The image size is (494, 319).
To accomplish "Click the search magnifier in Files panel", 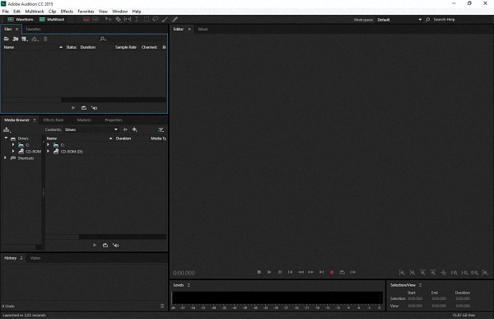I will coord(102,39).
